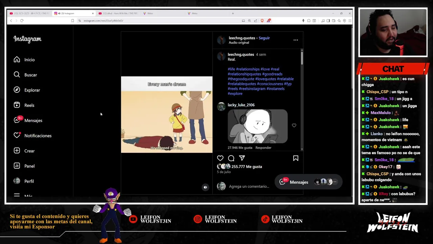Screen dimensions: 433x244
Task: Go back in browser
Action: pos(11,21)
